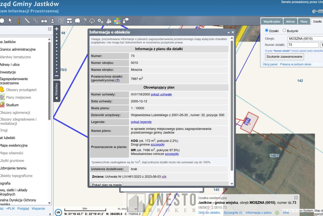323x216 pixels.
Task: Click the cloud download icon
Action: pos(92,21)
